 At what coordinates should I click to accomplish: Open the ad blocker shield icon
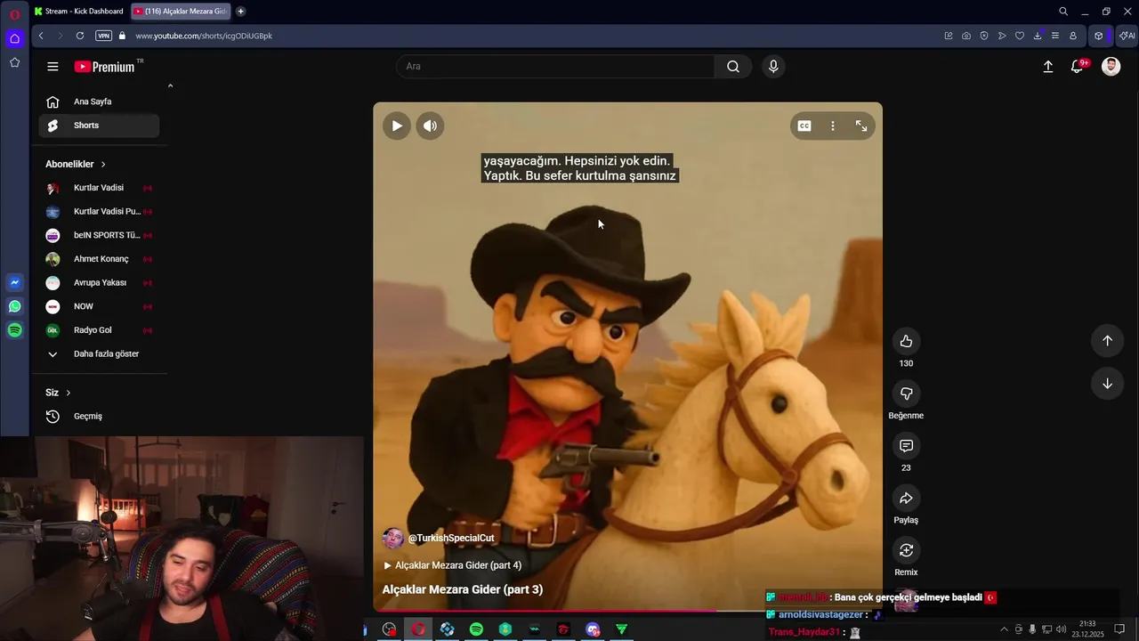click(x=984, y=36)
